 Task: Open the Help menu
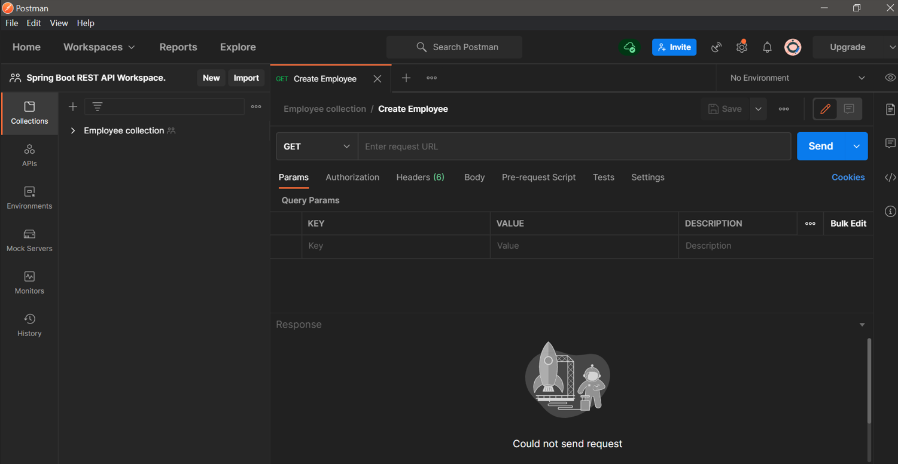point(86,23)
